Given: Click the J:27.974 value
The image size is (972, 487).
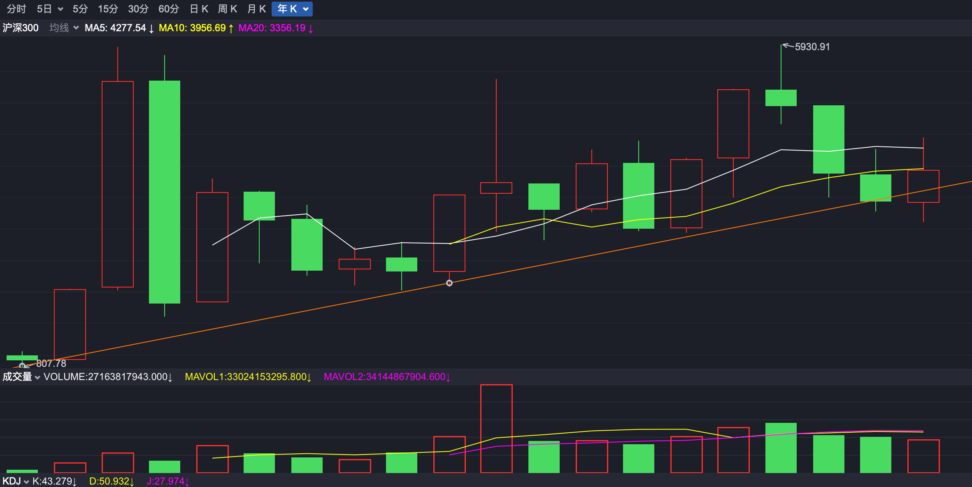Looking at the screenshot, I should tap(168, 481).
